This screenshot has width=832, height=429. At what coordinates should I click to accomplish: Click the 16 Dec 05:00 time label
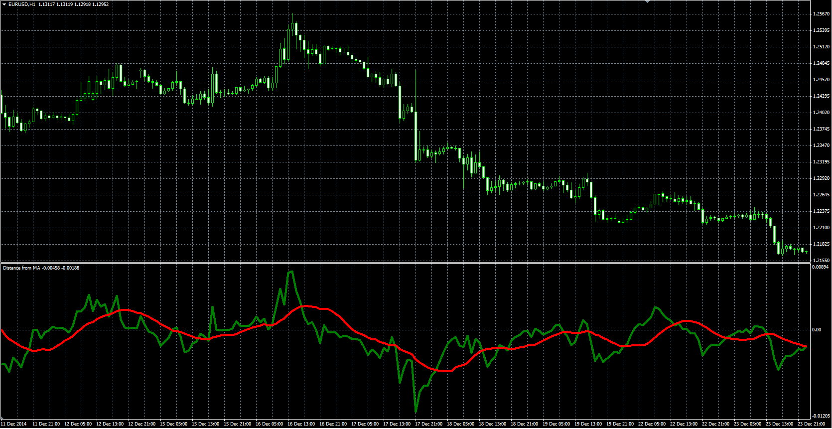click(x=269, y=424)
